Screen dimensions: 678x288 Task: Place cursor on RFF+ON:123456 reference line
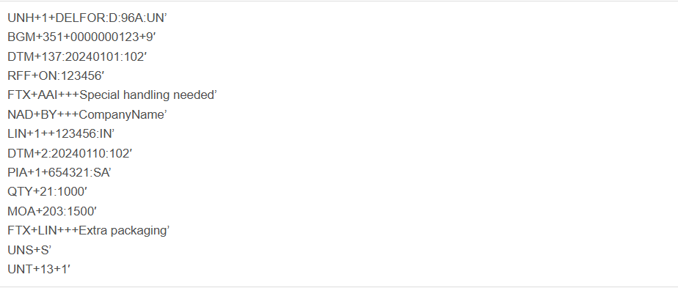56,76
